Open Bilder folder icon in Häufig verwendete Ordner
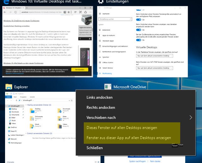 (60, 118)
